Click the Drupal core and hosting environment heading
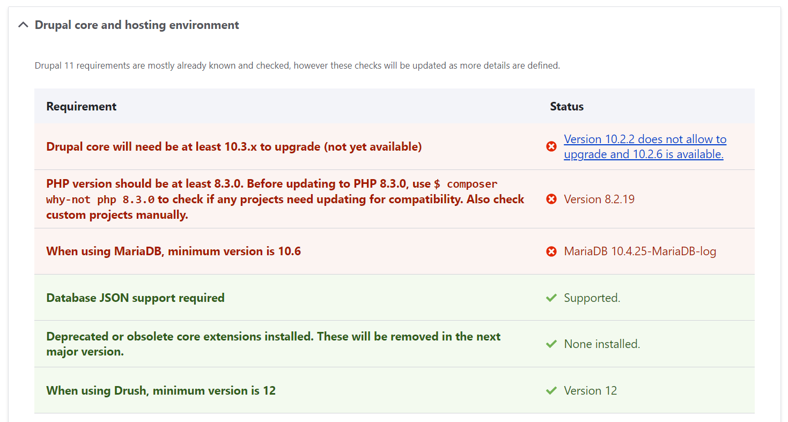Screen dimensions: 788x422 pos(137,25)
